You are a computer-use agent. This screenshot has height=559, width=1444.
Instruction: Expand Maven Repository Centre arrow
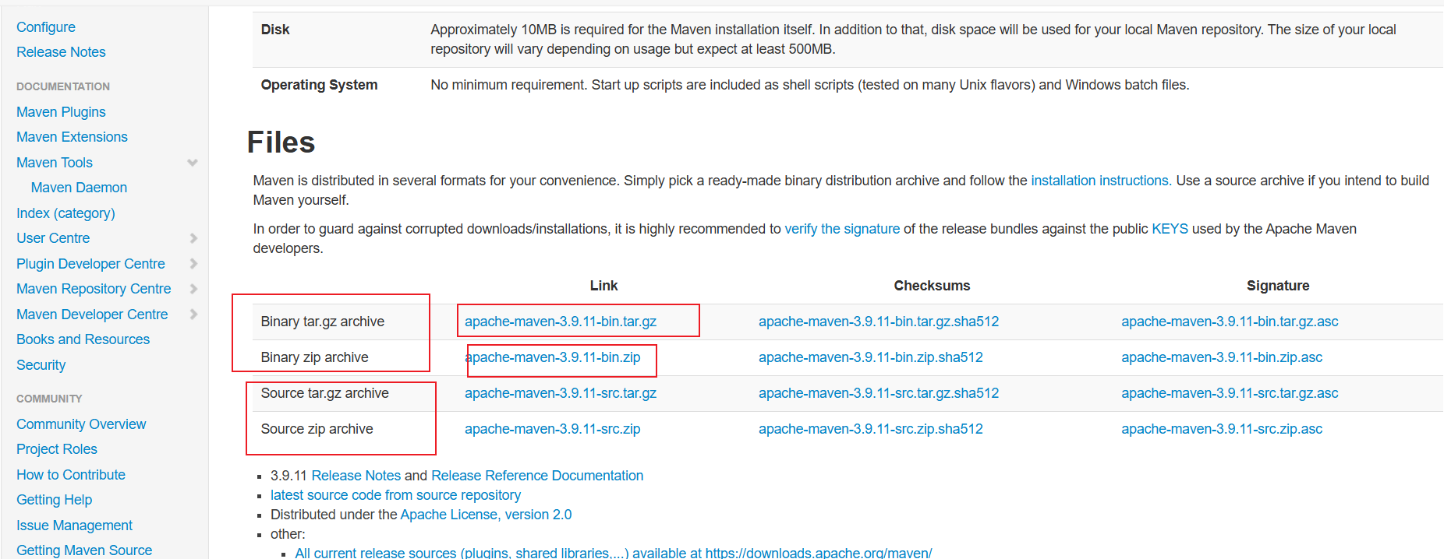[x=193, y=289]
